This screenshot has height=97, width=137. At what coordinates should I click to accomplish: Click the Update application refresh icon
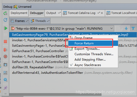tap(5, 20)
